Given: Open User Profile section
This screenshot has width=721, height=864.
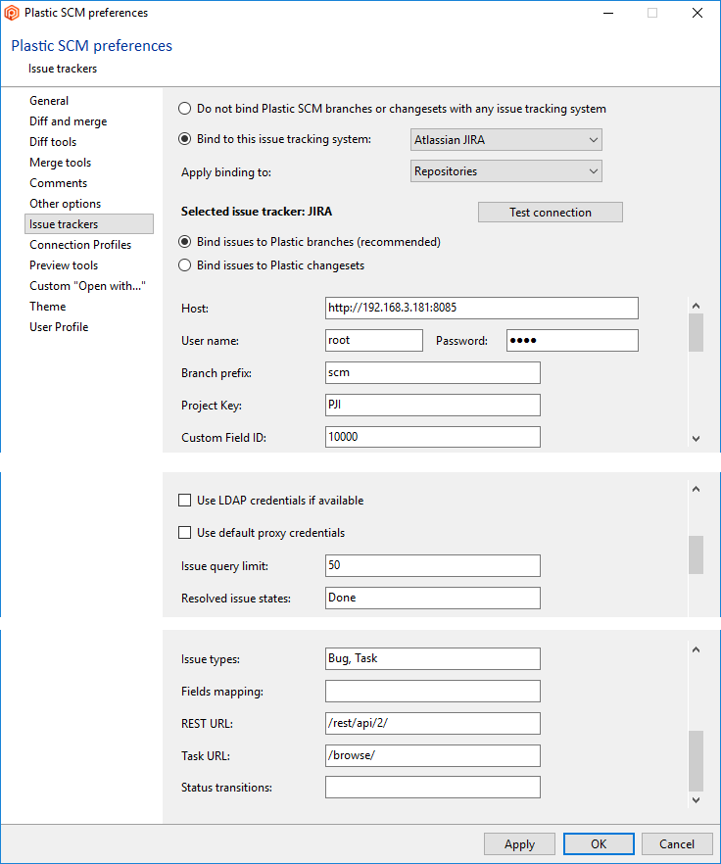Looking at the screenshot, I should [59, 327].
